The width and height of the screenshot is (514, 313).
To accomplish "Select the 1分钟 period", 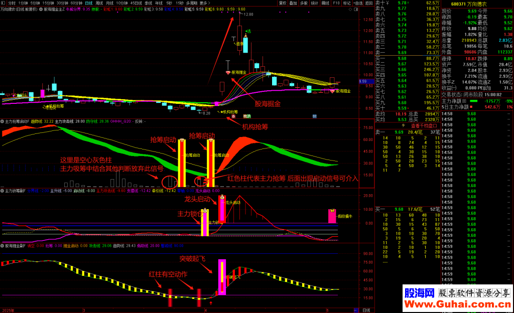I will click(x=23, y=3).
